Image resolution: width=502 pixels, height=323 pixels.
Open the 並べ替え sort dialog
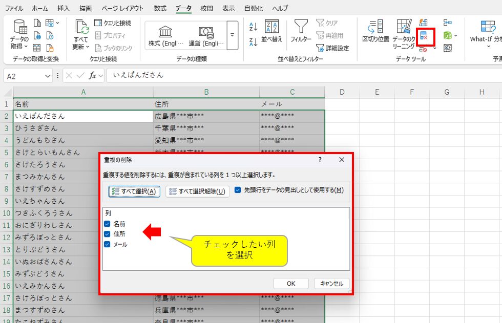coord(271,31)
